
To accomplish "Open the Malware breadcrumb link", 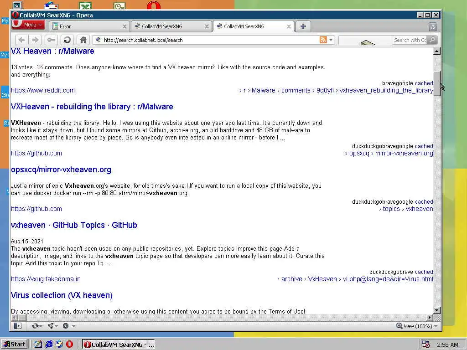I will click(x=263, y=91).
